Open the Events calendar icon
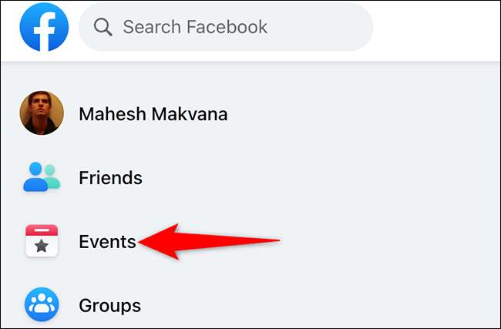 [40, 241]
